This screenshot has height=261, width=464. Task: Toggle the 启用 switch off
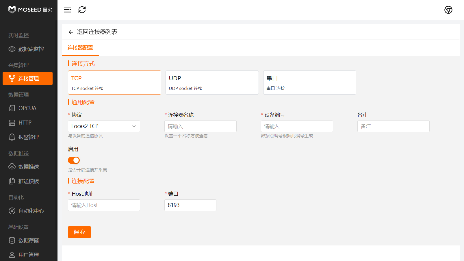coord(74,160)
